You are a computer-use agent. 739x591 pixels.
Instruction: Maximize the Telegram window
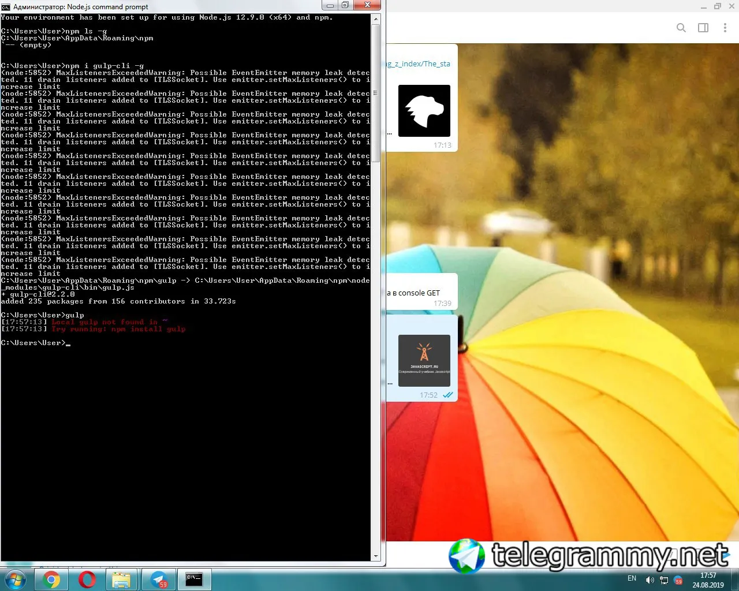click(718, 7)
